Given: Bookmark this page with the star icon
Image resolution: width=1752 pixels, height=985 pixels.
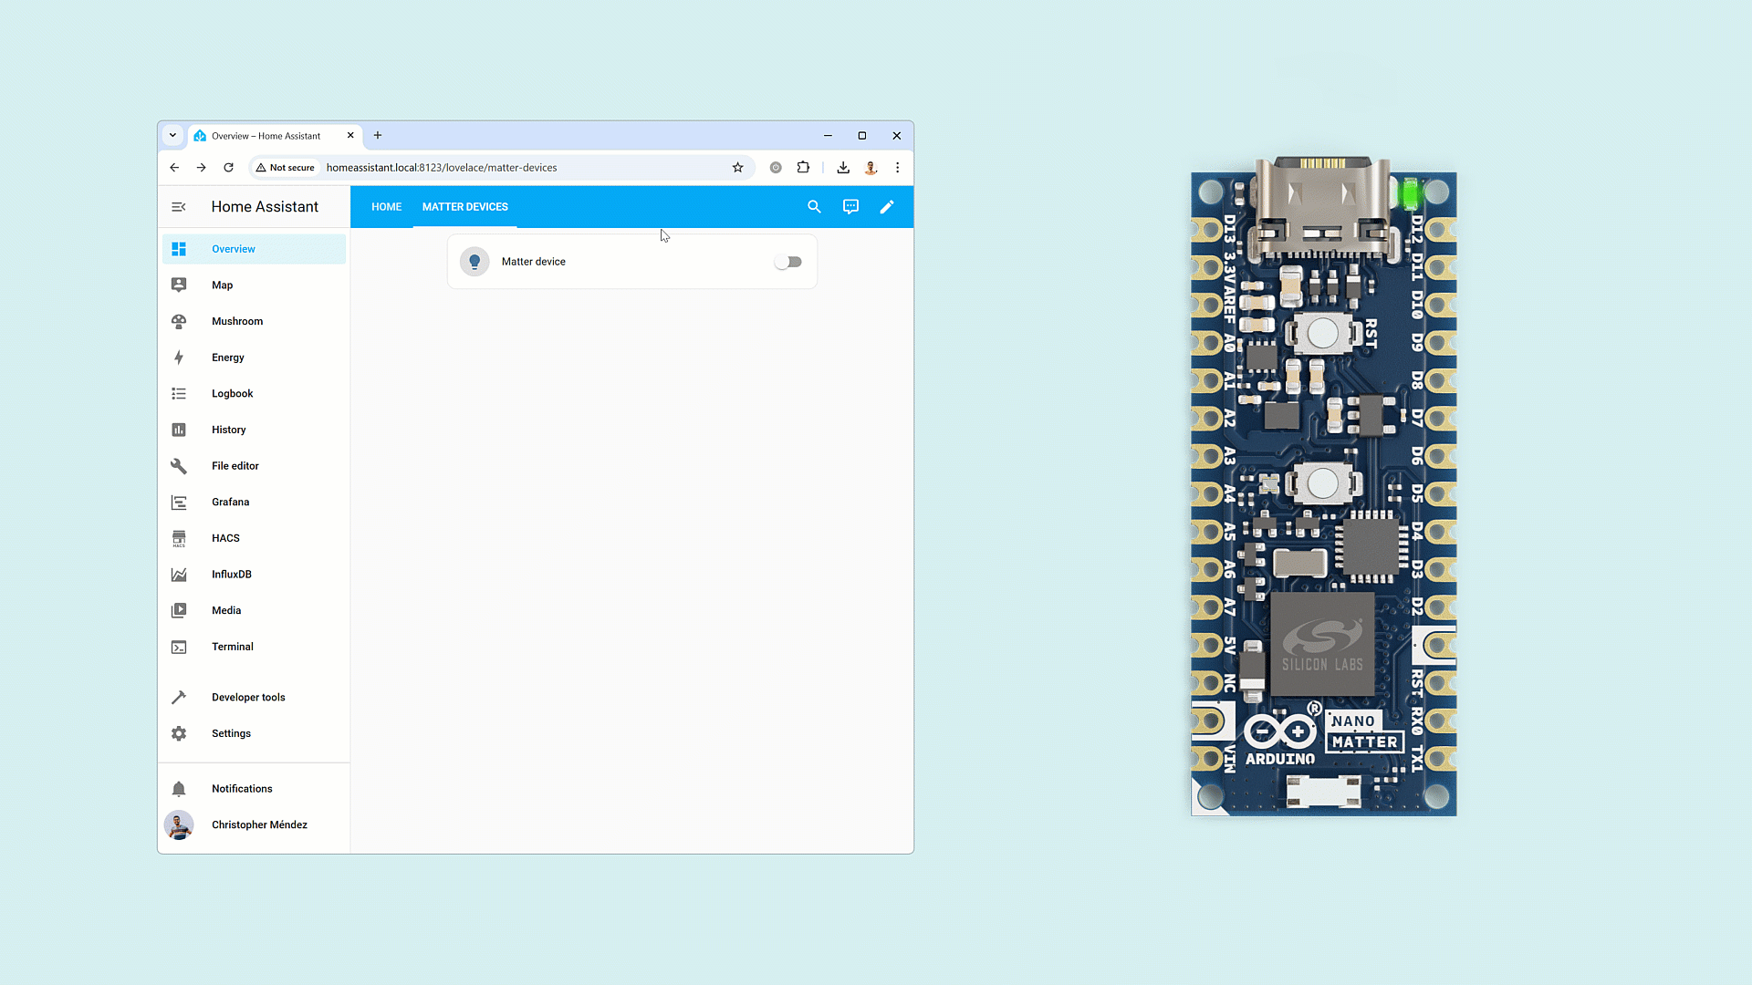Looking at the screenshot, I should 737,168.
